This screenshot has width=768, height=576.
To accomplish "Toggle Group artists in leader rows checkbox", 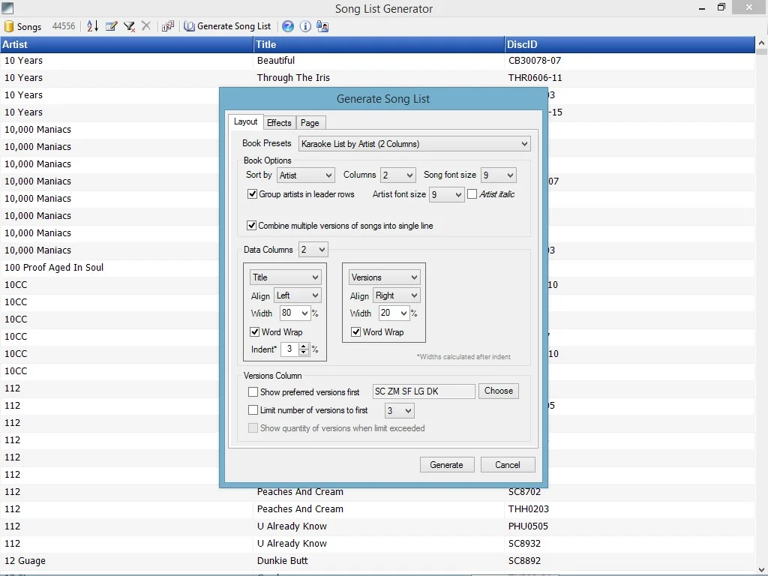I will (252, 194).
